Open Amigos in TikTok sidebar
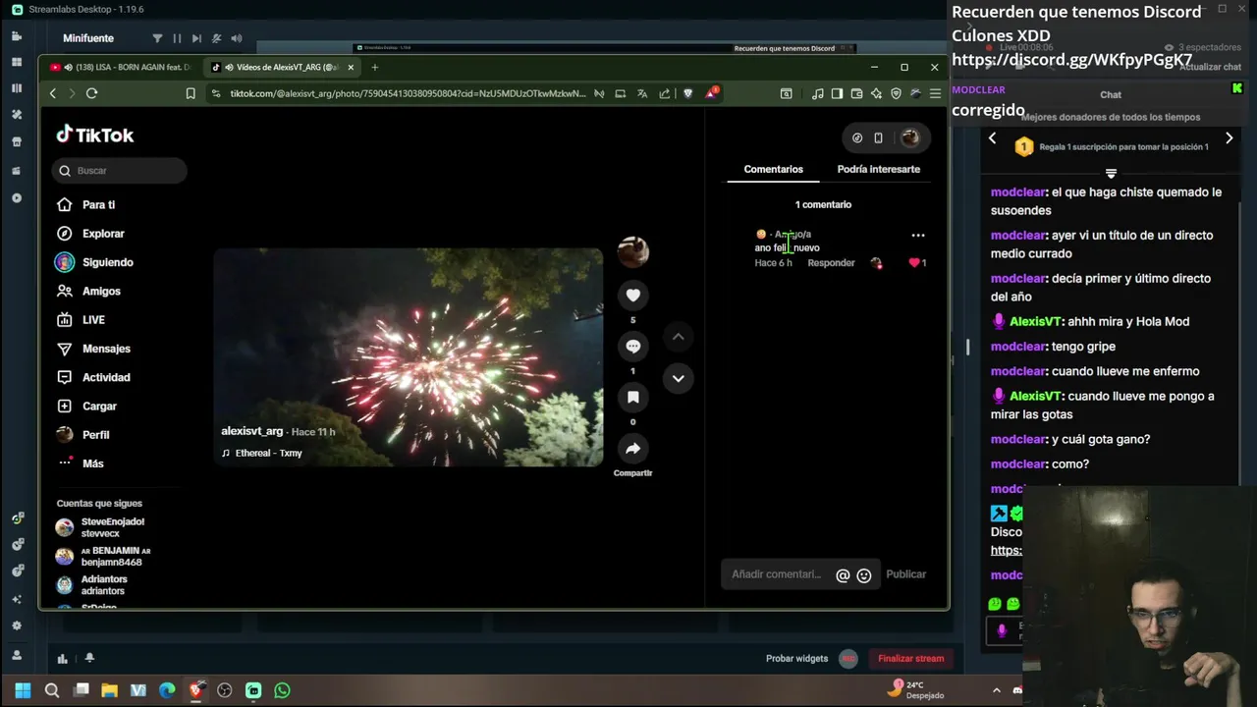The width and height of the screenshot is (1257, 707). 101,291
